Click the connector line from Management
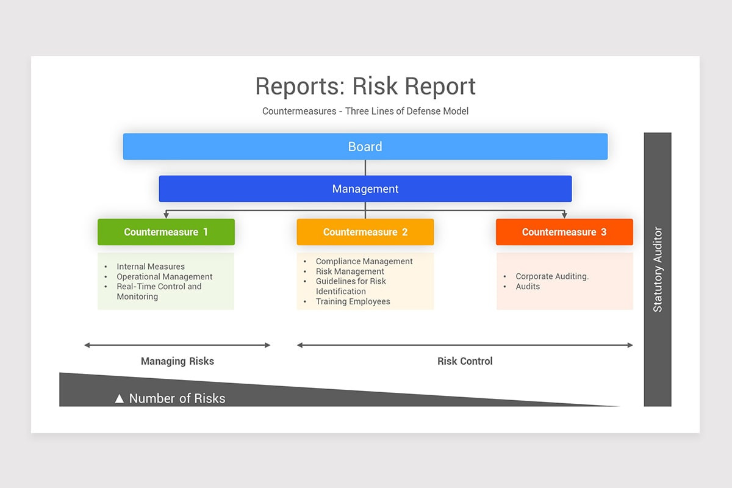This screenshot has height=488, width=732. (365, 210)
